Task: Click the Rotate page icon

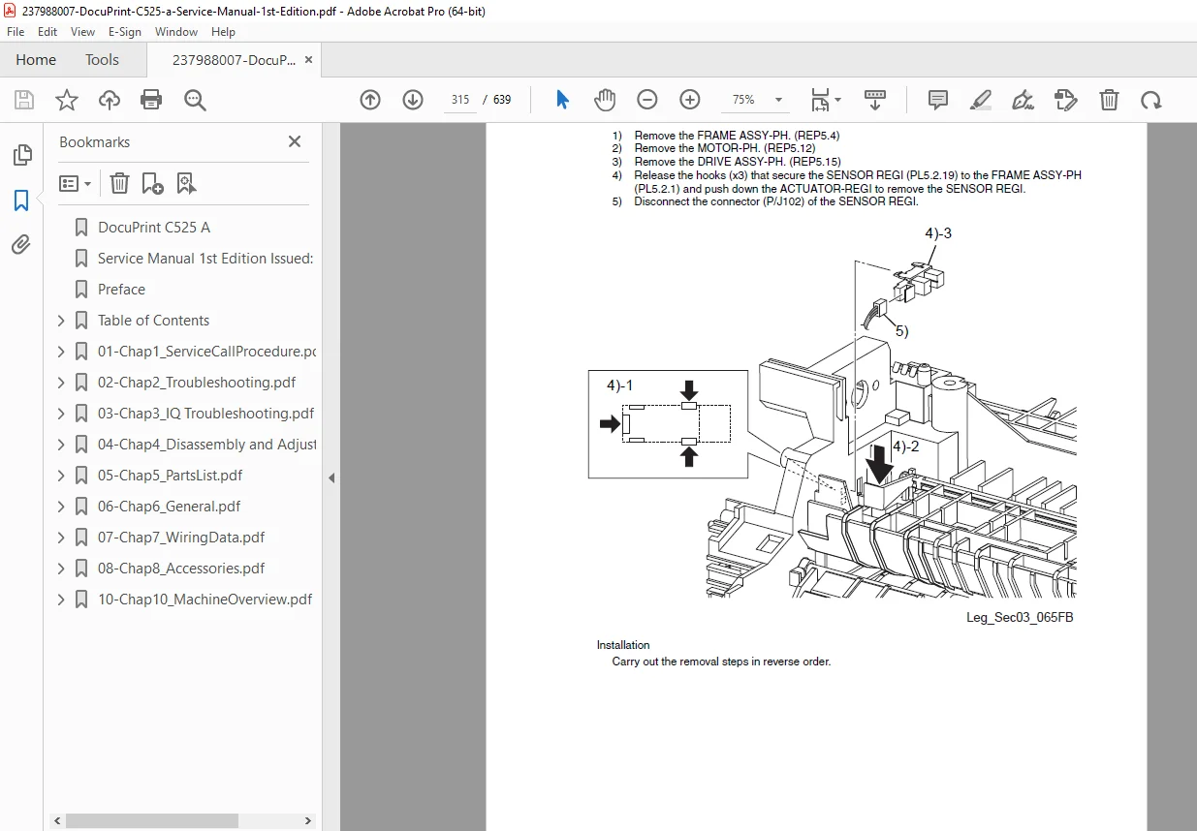Action: point(1150,100)
